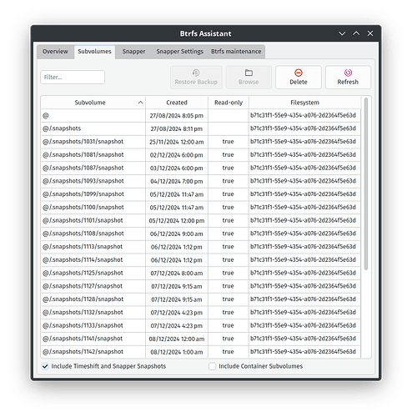Open the Snapper Settings tab

[180, 52]
